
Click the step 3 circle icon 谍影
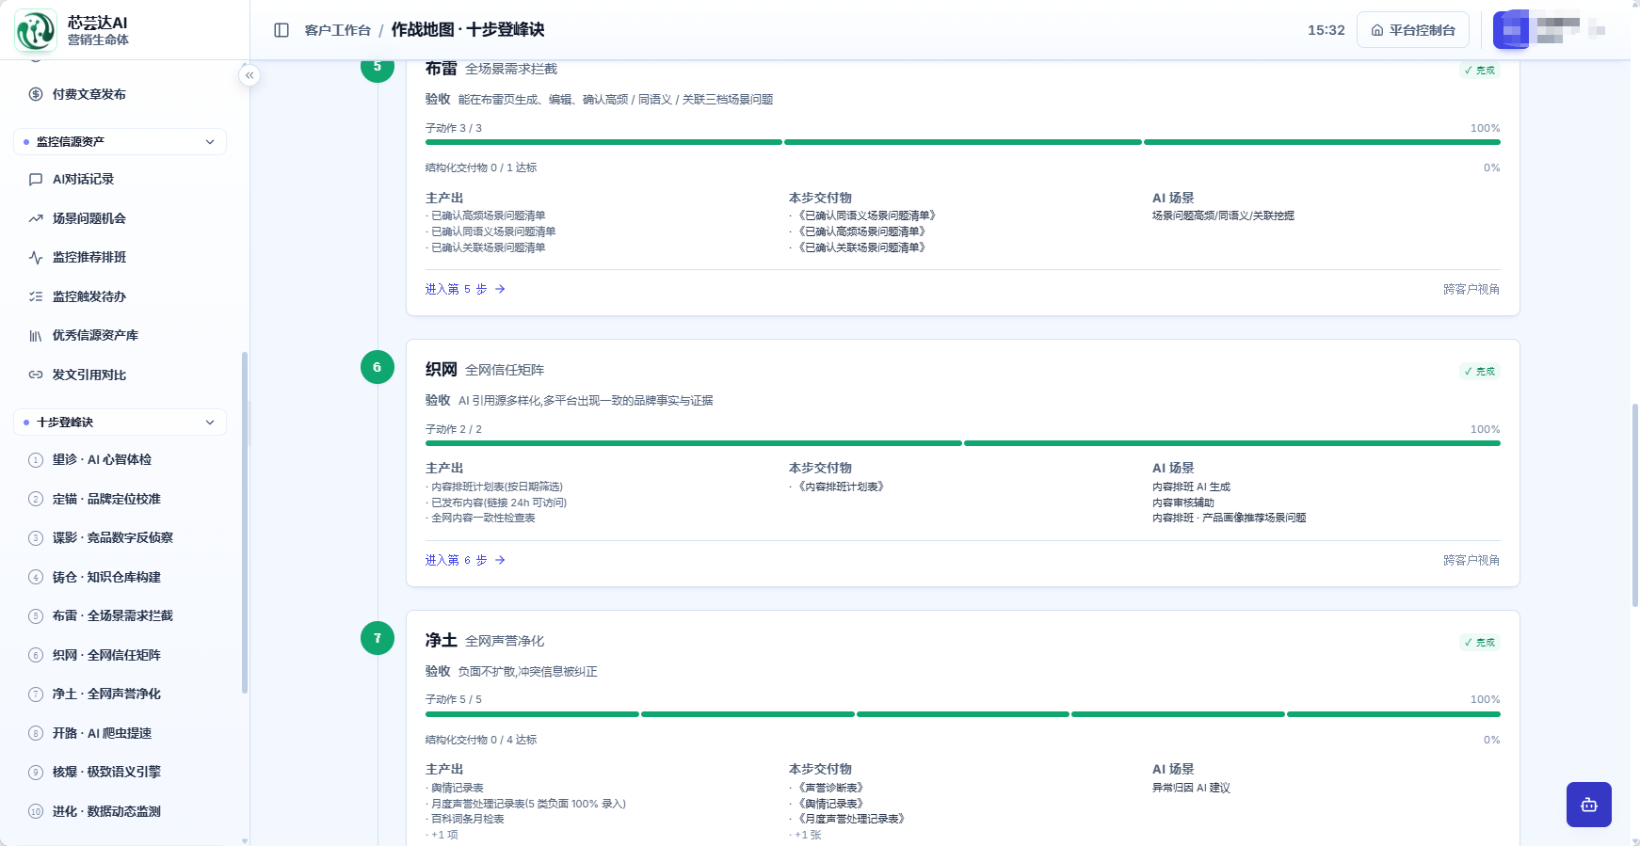click(x=36, y=538)
